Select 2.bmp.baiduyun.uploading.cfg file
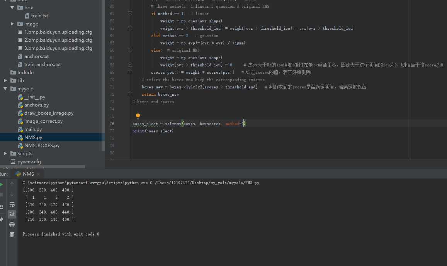447x266 pixels. point(55,40)
